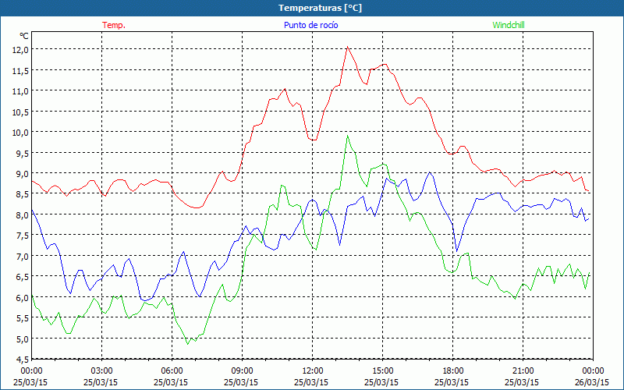Click the °C unit label on axis

point(24,36)
